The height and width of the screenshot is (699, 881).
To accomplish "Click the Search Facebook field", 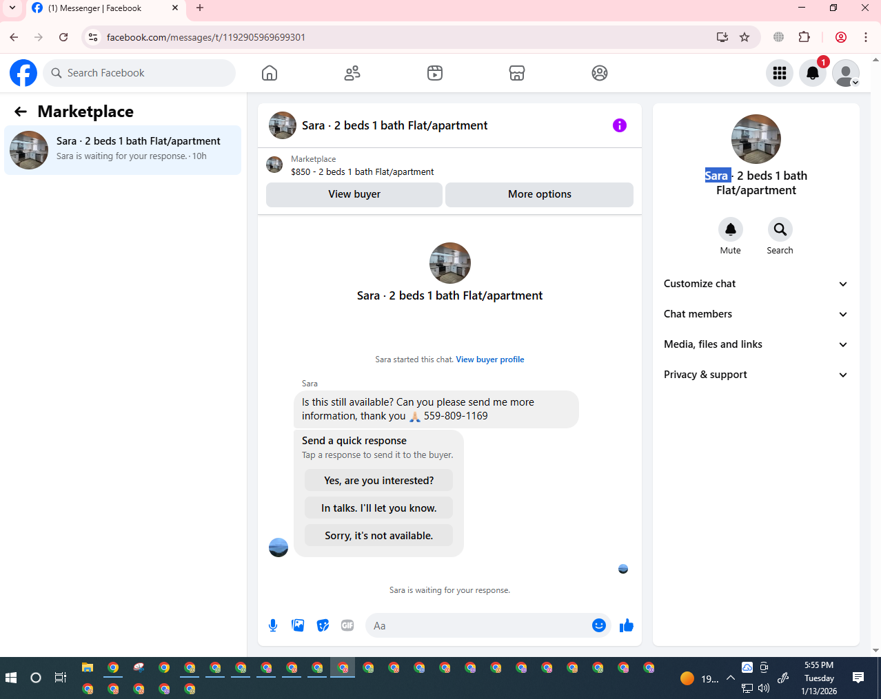I will 139,73.
